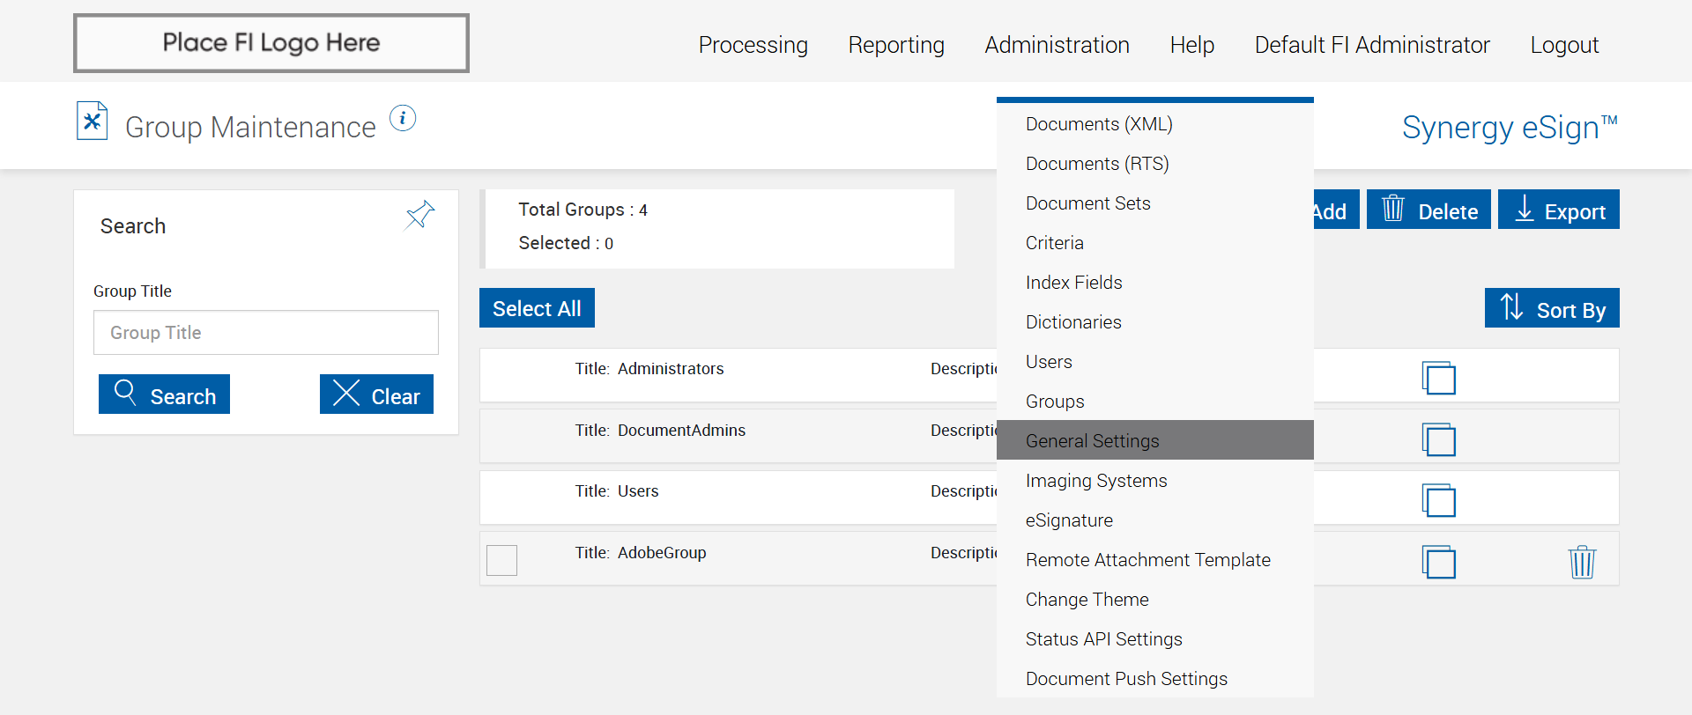Click the Export button
1692x715 pixels.
click(1558, 210)
